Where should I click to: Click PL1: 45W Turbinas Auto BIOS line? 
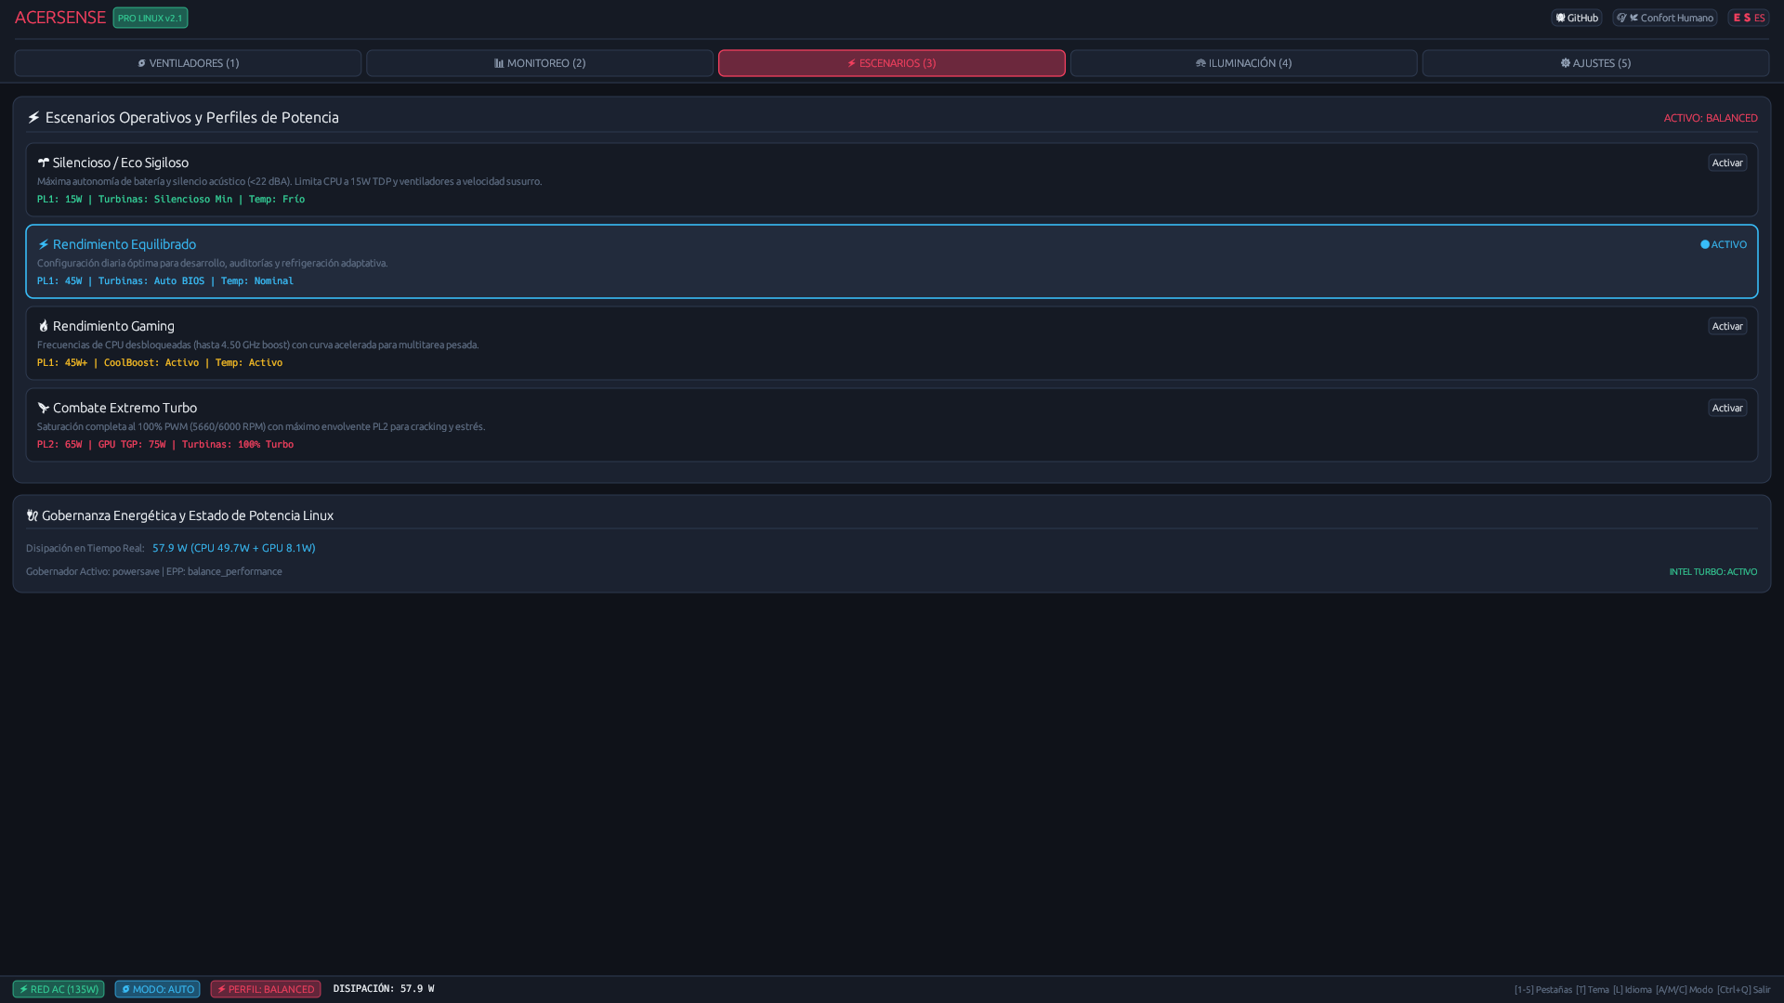click(165, 280)
